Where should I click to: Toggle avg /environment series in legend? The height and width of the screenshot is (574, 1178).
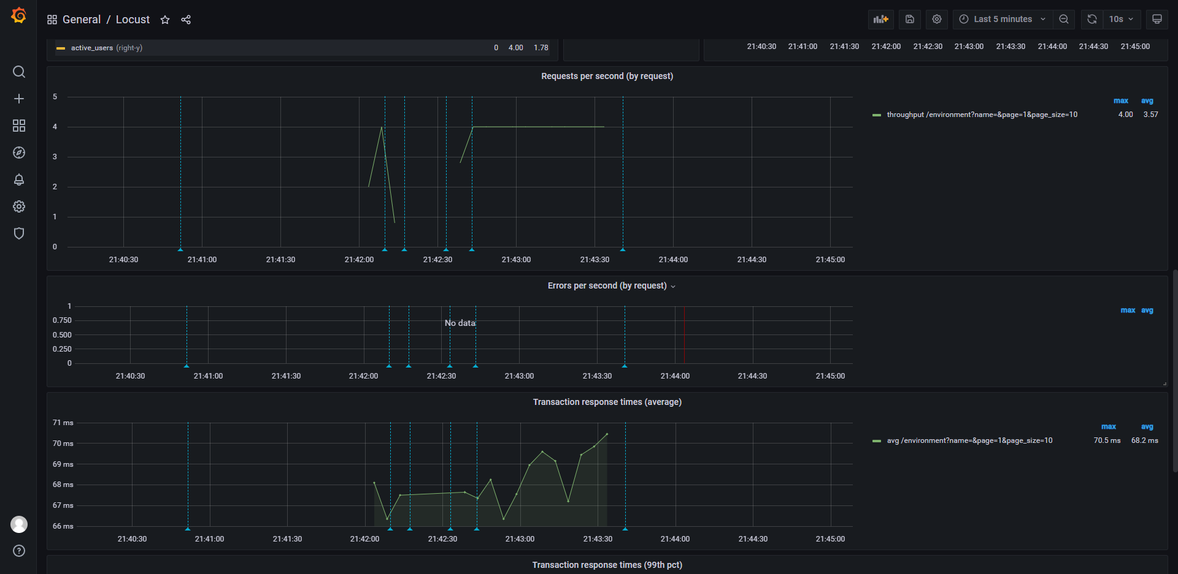point(969,440)
